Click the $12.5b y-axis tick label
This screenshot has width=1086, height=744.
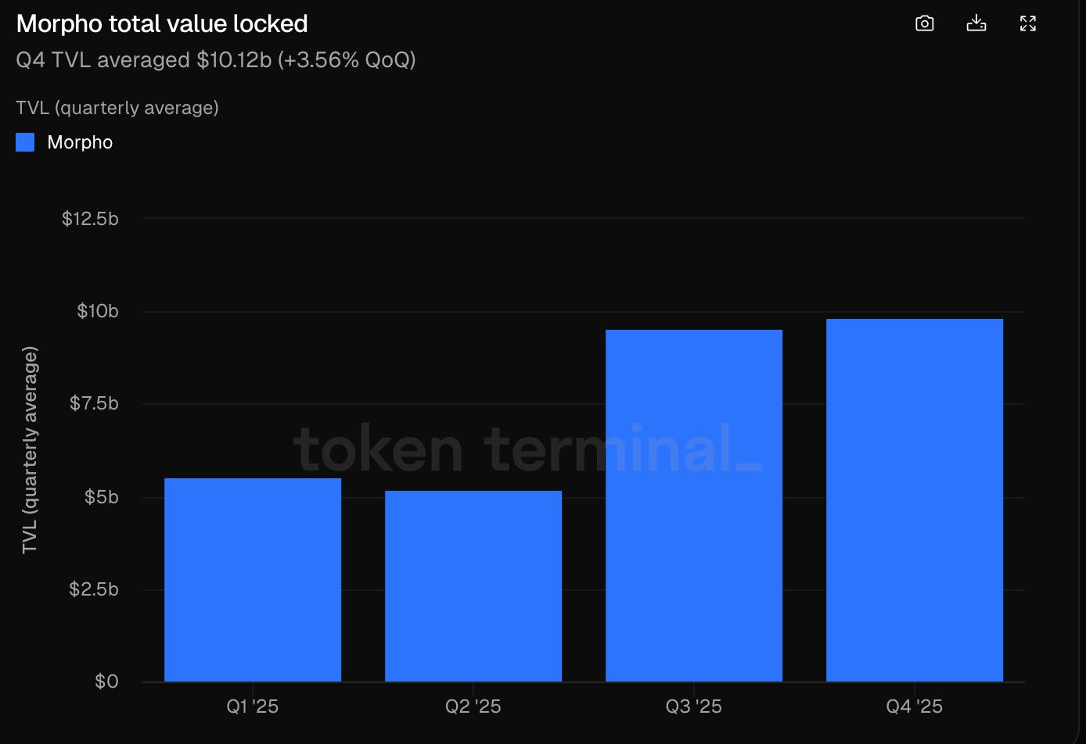click(90, 218)
